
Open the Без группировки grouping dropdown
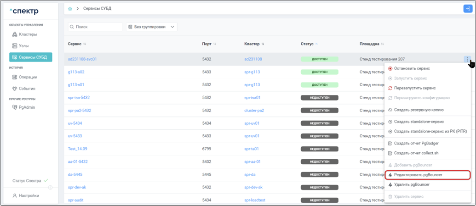[x=152, y=27]
